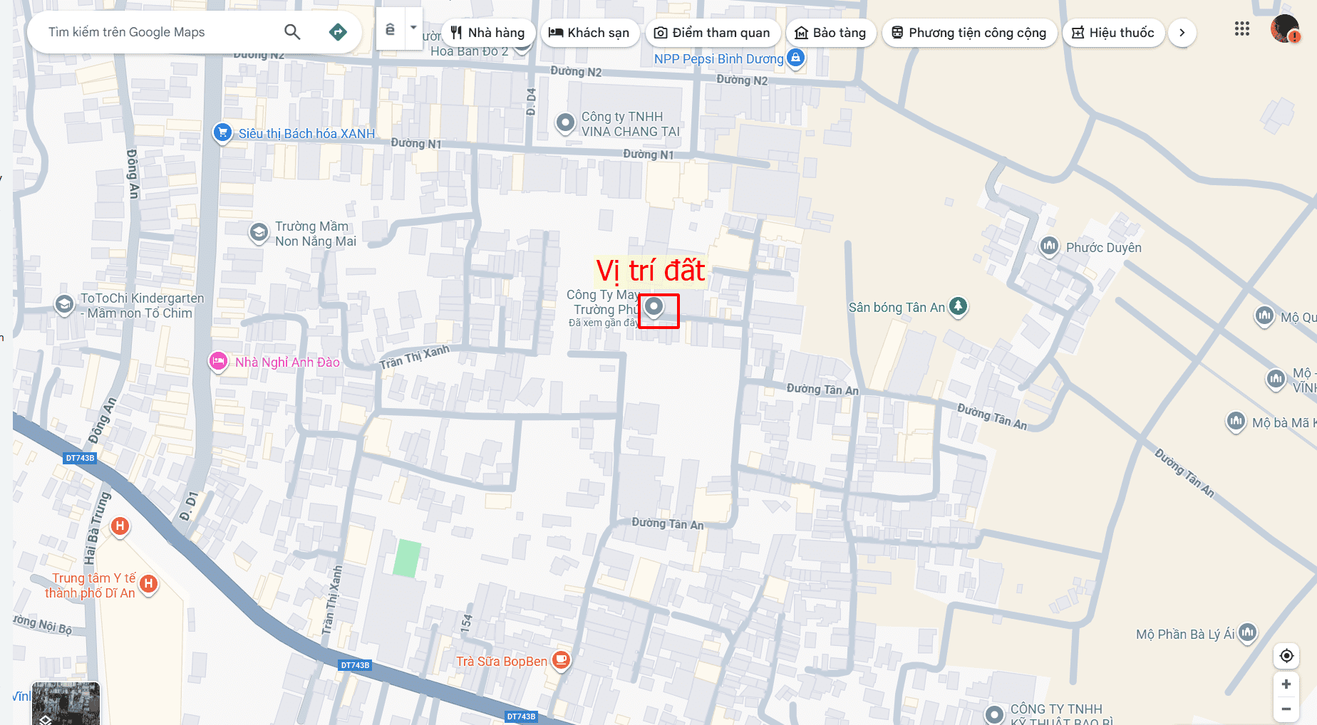
Task: Expand the dropdown arrow beside search bar
Action: [413, 28]
